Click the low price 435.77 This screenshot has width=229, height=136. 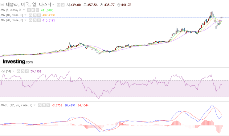point(109,5)
